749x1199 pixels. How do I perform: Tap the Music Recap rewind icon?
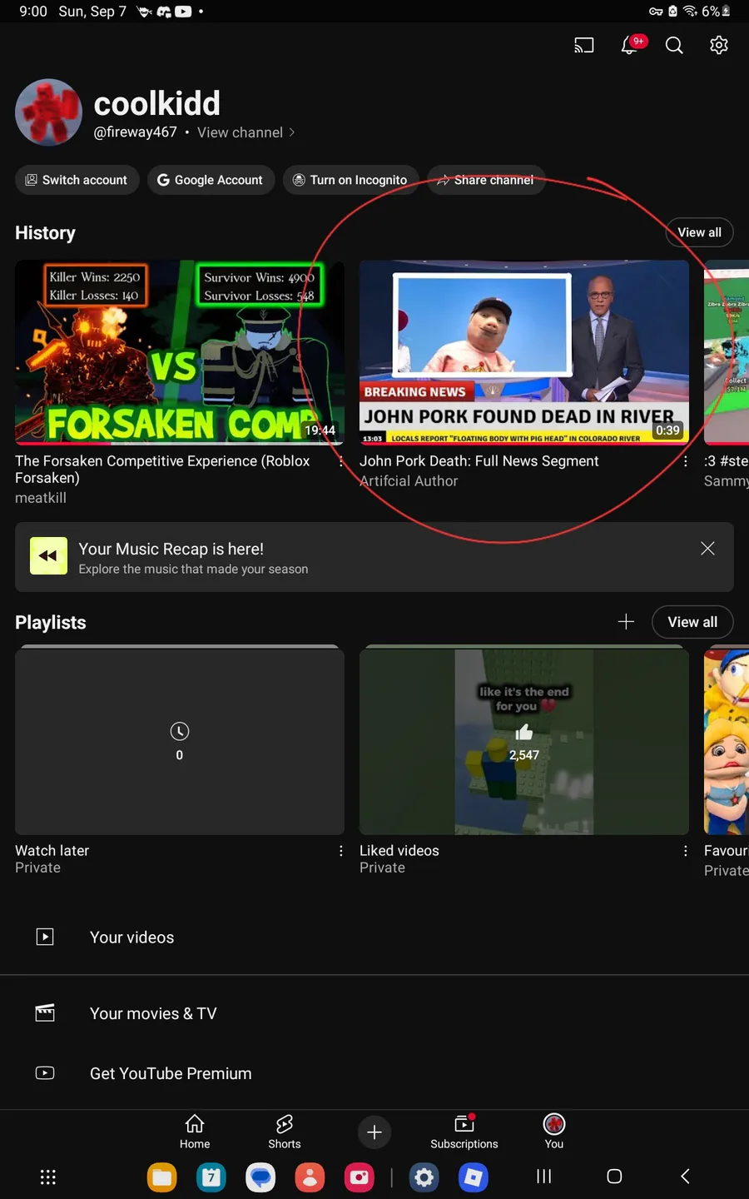click(x=48, y=556)
